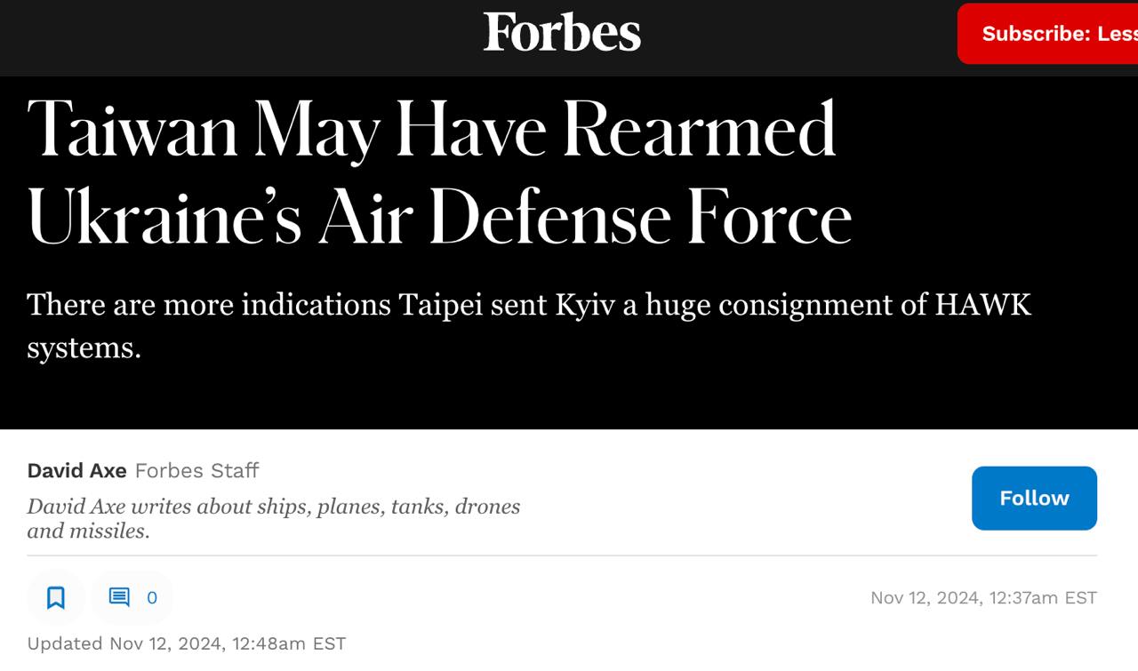Click the word "Taipei" in the subheadline
The height and width of the screenshot is (671, 1138).
click(441, 305)
